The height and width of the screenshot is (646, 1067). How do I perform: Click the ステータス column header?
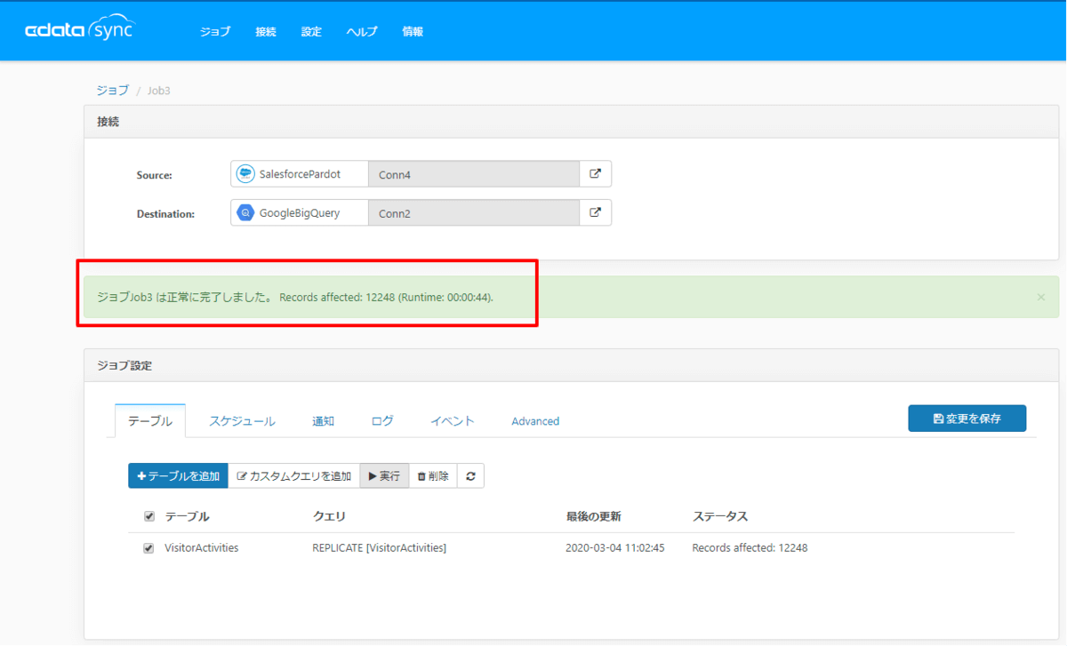(720, 516)
